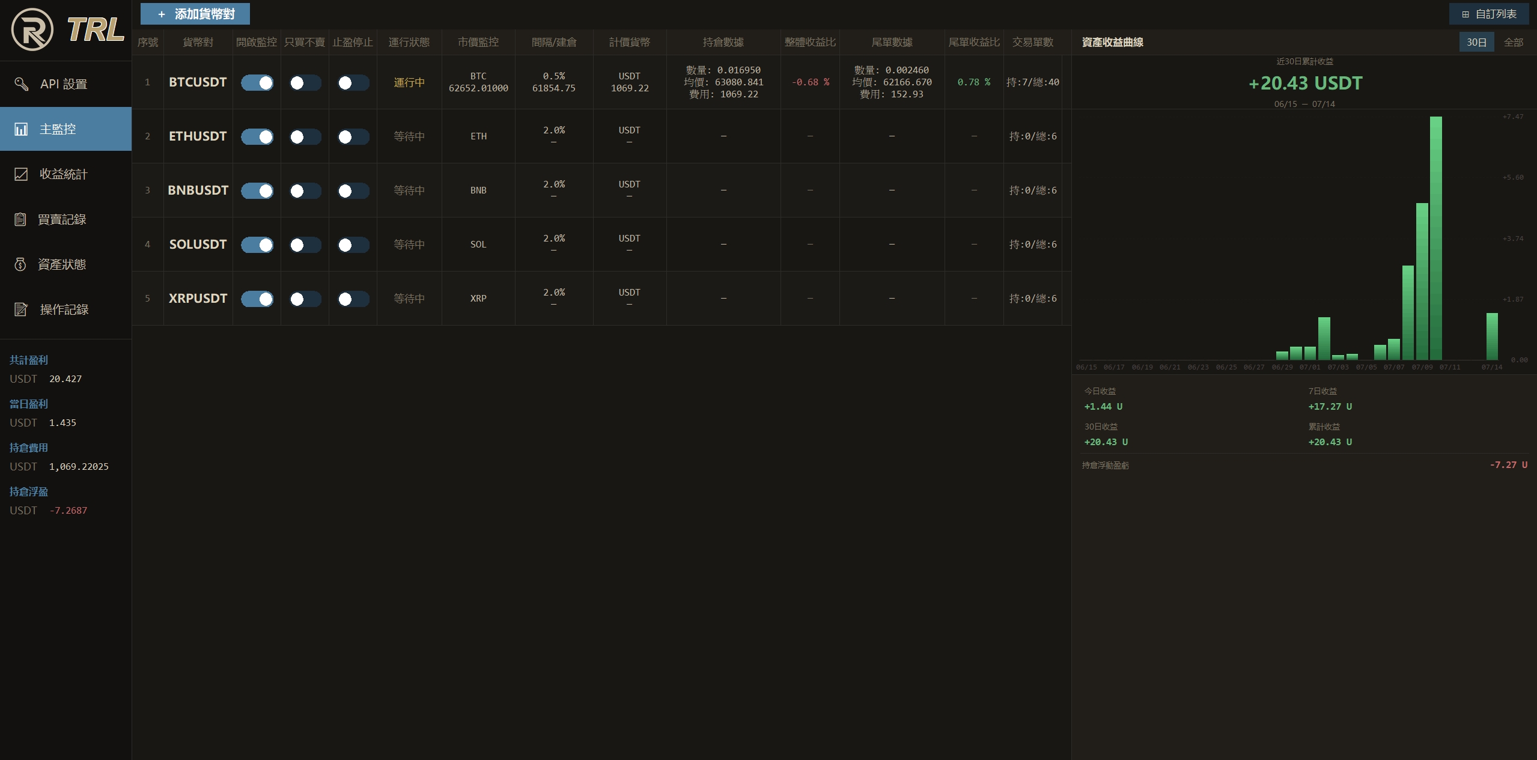Click the clipboard icon beside 買賣記錄
The height and width of the screenshot is (760, 1537).
click(20, 219)
